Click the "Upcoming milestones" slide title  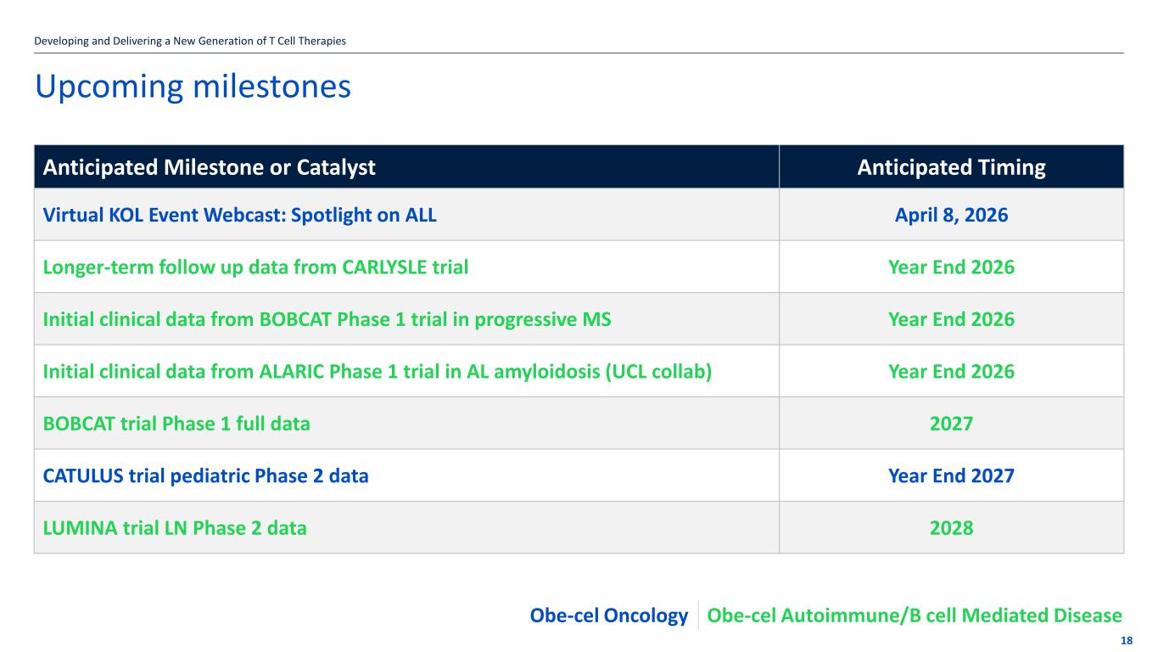click(193, 87)
